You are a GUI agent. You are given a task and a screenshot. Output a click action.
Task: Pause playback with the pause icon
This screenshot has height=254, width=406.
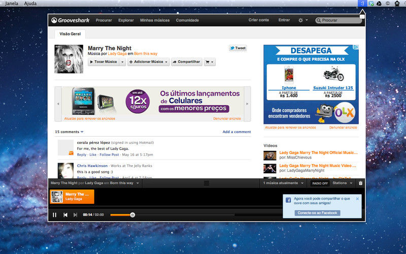point(54,215)
